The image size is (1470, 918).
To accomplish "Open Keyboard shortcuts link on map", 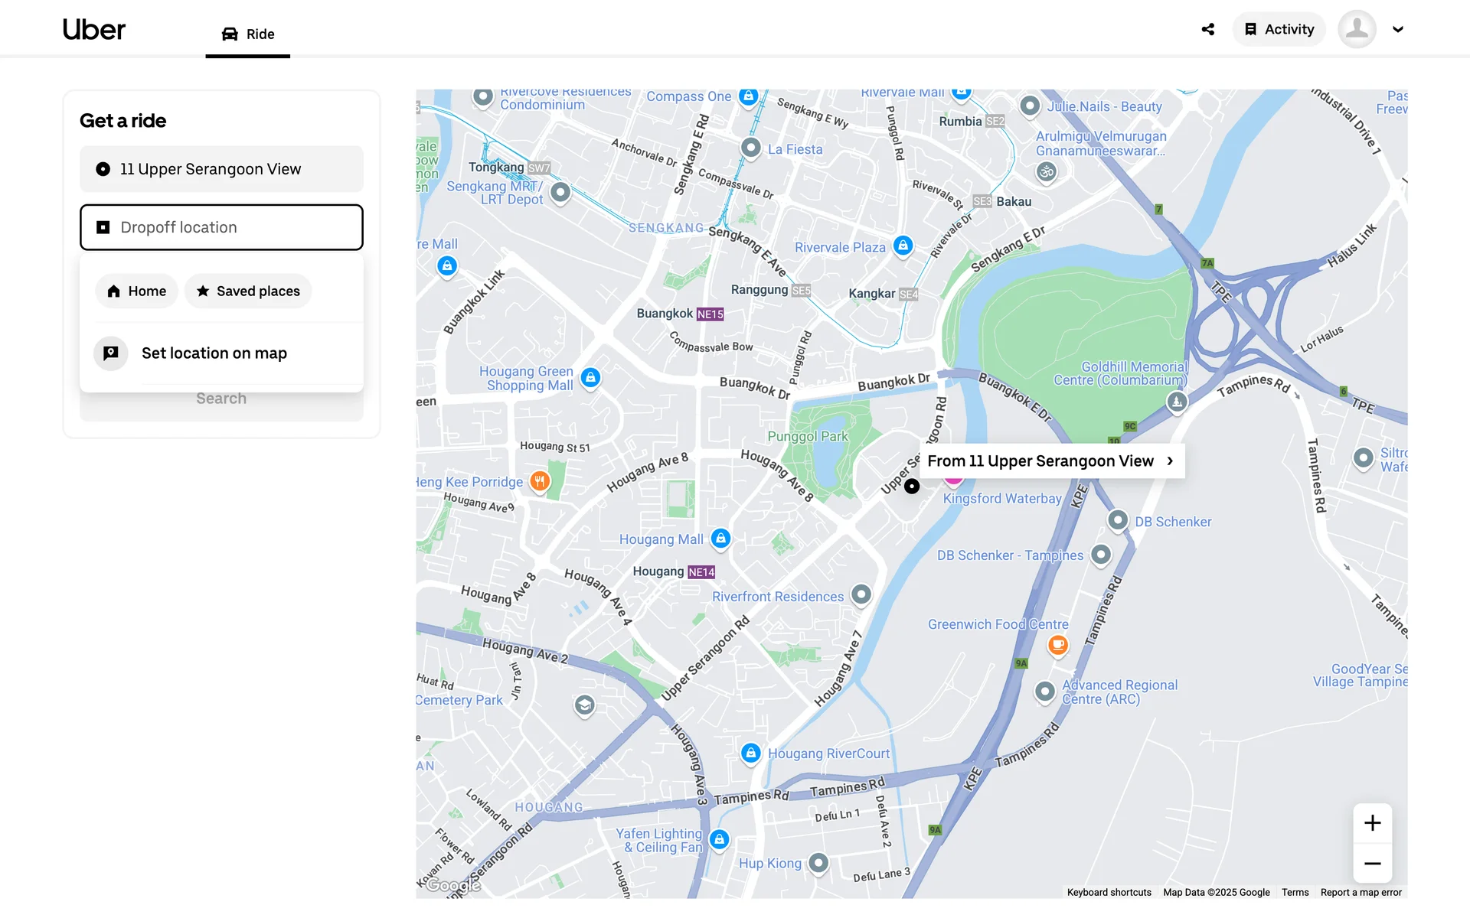I will click(1109, 892).
